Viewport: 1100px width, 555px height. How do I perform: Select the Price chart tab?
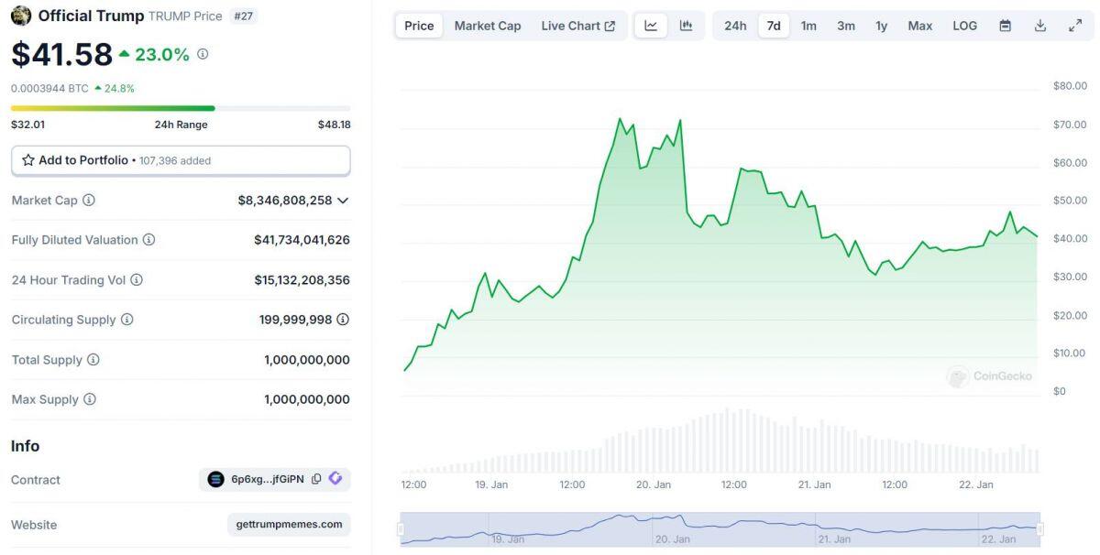(x=419, y=26)
